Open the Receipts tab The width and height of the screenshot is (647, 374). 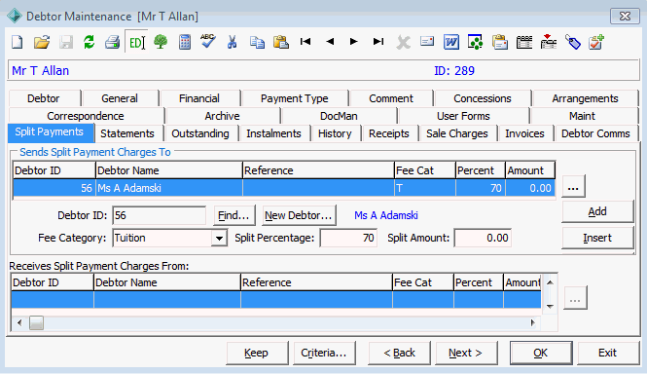tap(389, 133)
